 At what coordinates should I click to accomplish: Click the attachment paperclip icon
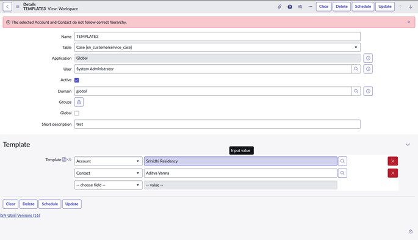[x=279, y=7]
